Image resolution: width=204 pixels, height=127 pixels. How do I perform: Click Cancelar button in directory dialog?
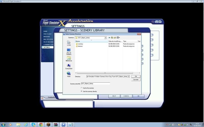[x=136, y=80]
